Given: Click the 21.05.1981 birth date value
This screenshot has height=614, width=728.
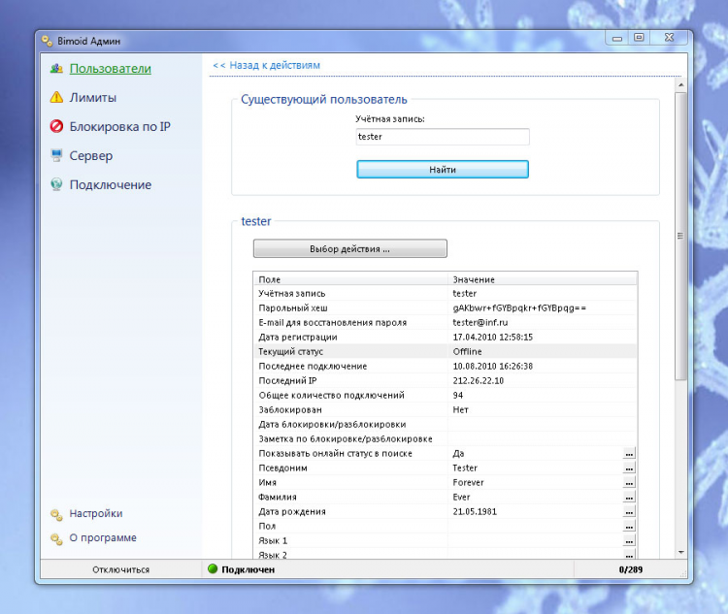Looking at the screenshot, I should tap(475, 512).
